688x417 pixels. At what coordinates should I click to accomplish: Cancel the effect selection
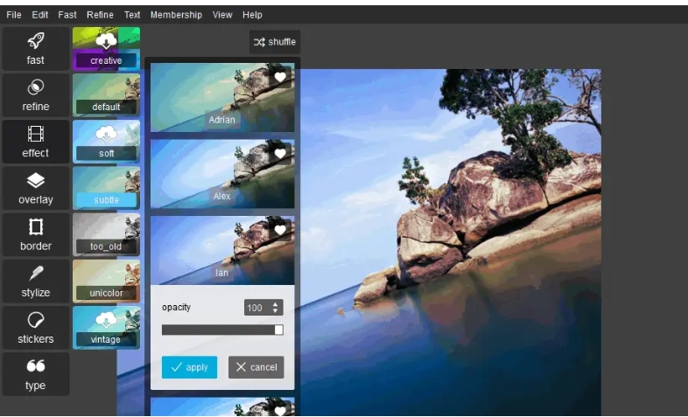coord(256,367)
